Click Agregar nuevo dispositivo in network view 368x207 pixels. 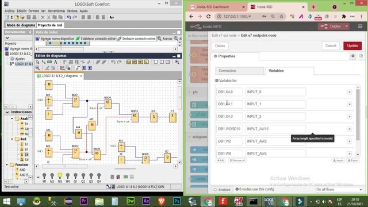pyautogui.click(x=55, y=39)
